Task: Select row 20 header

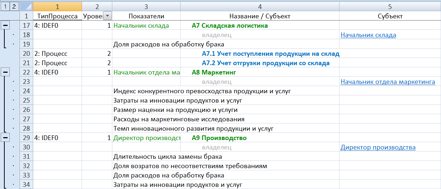Action: tap(26, 54)
